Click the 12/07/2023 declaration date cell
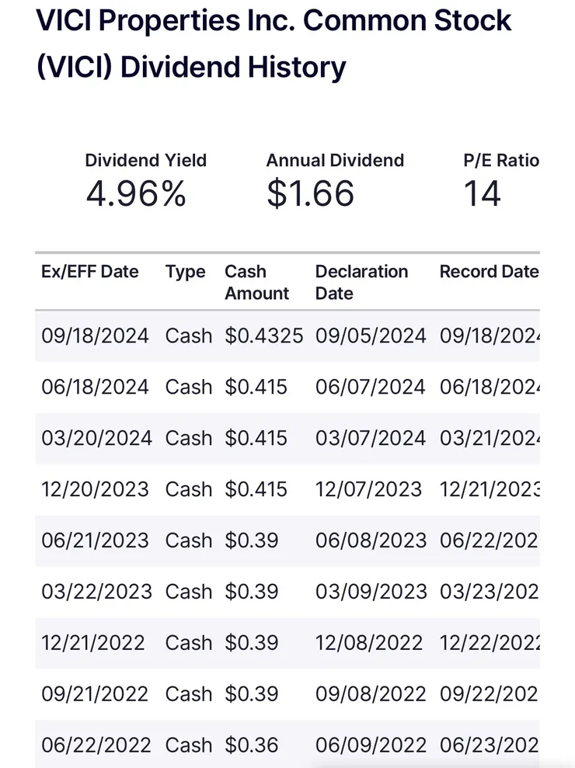The height and width of the screenshot is (768, 575). coord(368,490)
